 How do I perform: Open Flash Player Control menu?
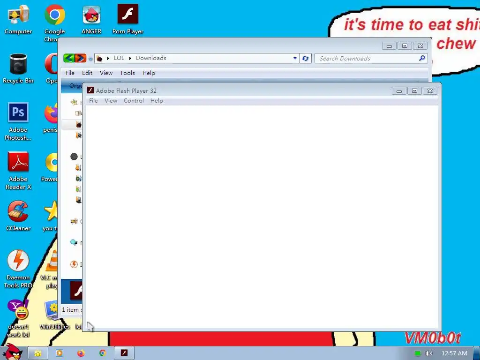tap(134, 101)
